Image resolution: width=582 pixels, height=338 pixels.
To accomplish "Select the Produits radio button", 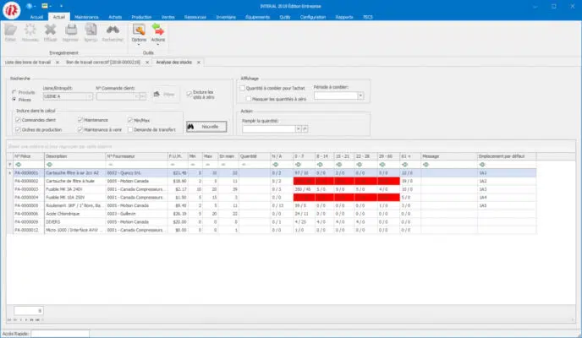I will [x=15, y=91].
